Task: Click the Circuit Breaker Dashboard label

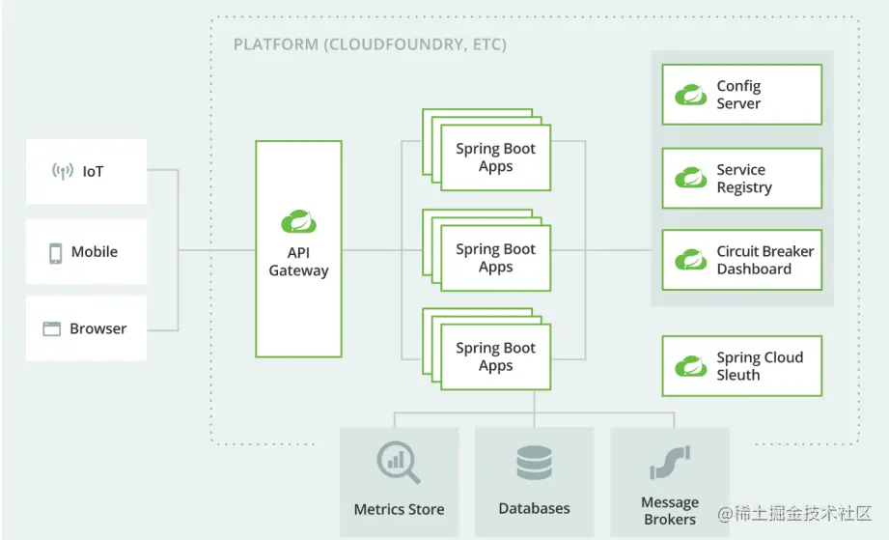Action: tap(765, 260)
